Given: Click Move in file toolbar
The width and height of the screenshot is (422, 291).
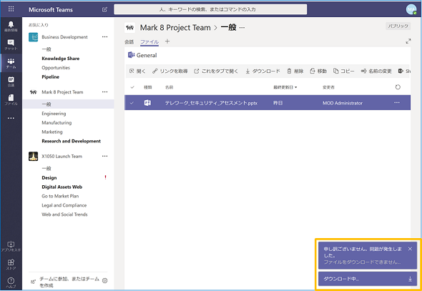Looking at the screenshot, I should click(x=318, y=71).
